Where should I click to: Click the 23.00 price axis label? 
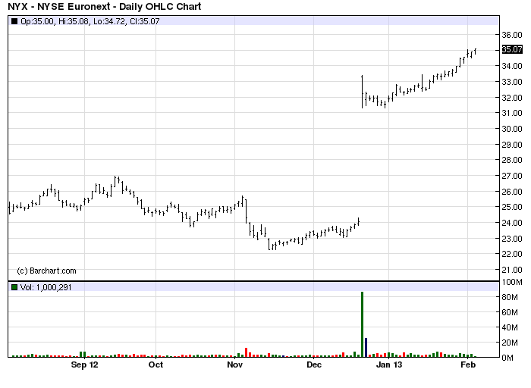pyautogui.click(x=512, y=239)
